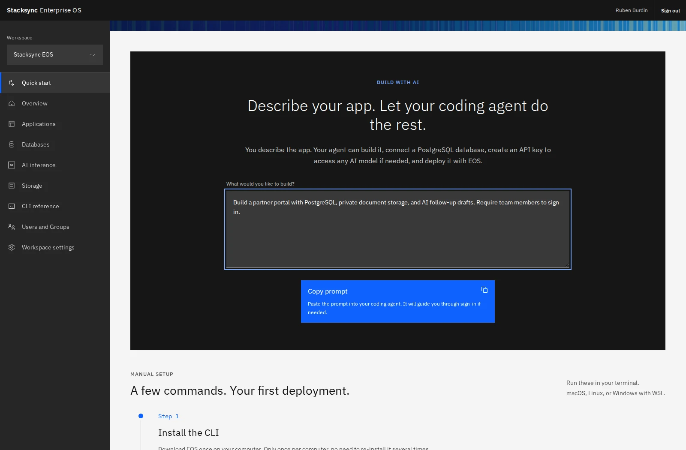
Task: Click the Storage icon in sidebar
Action: coord(12,186)
